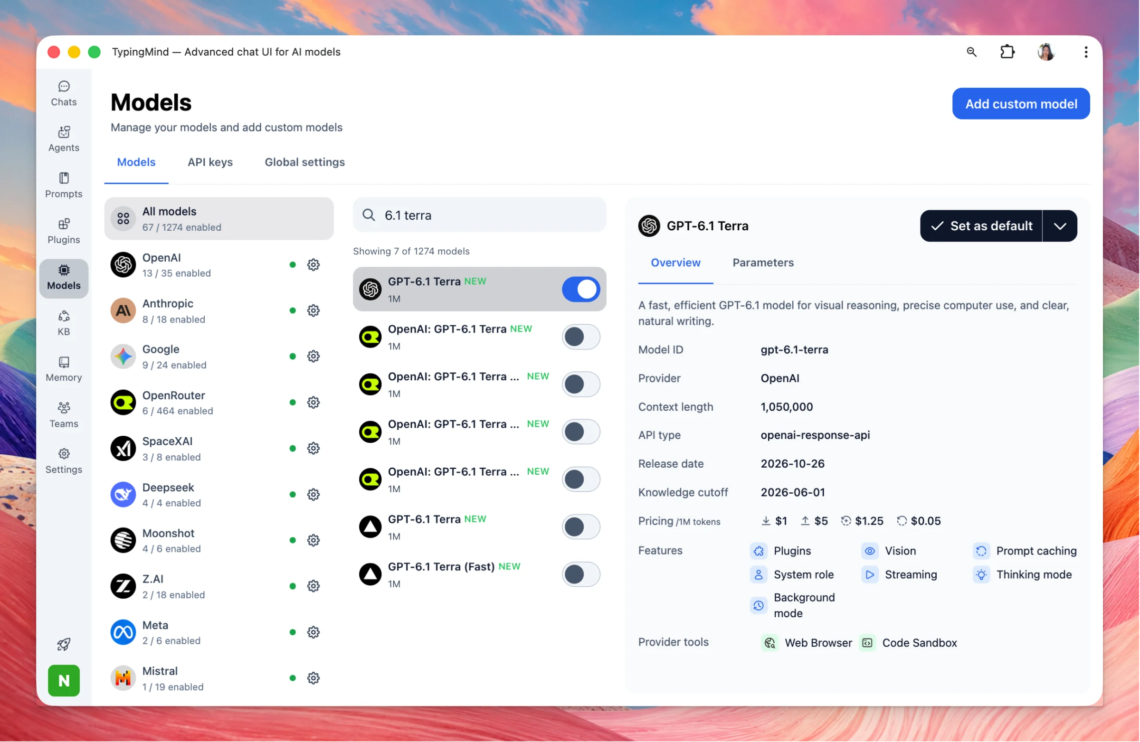Select the Z.AI provider row
1140x742 pixels.
[x=219, y=586]
